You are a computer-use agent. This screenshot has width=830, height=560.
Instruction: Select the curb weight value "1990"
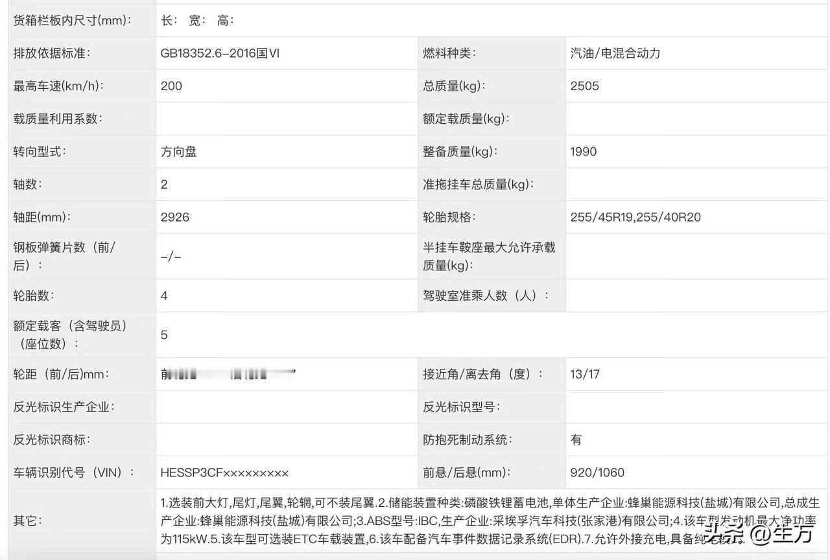[584, 152]
